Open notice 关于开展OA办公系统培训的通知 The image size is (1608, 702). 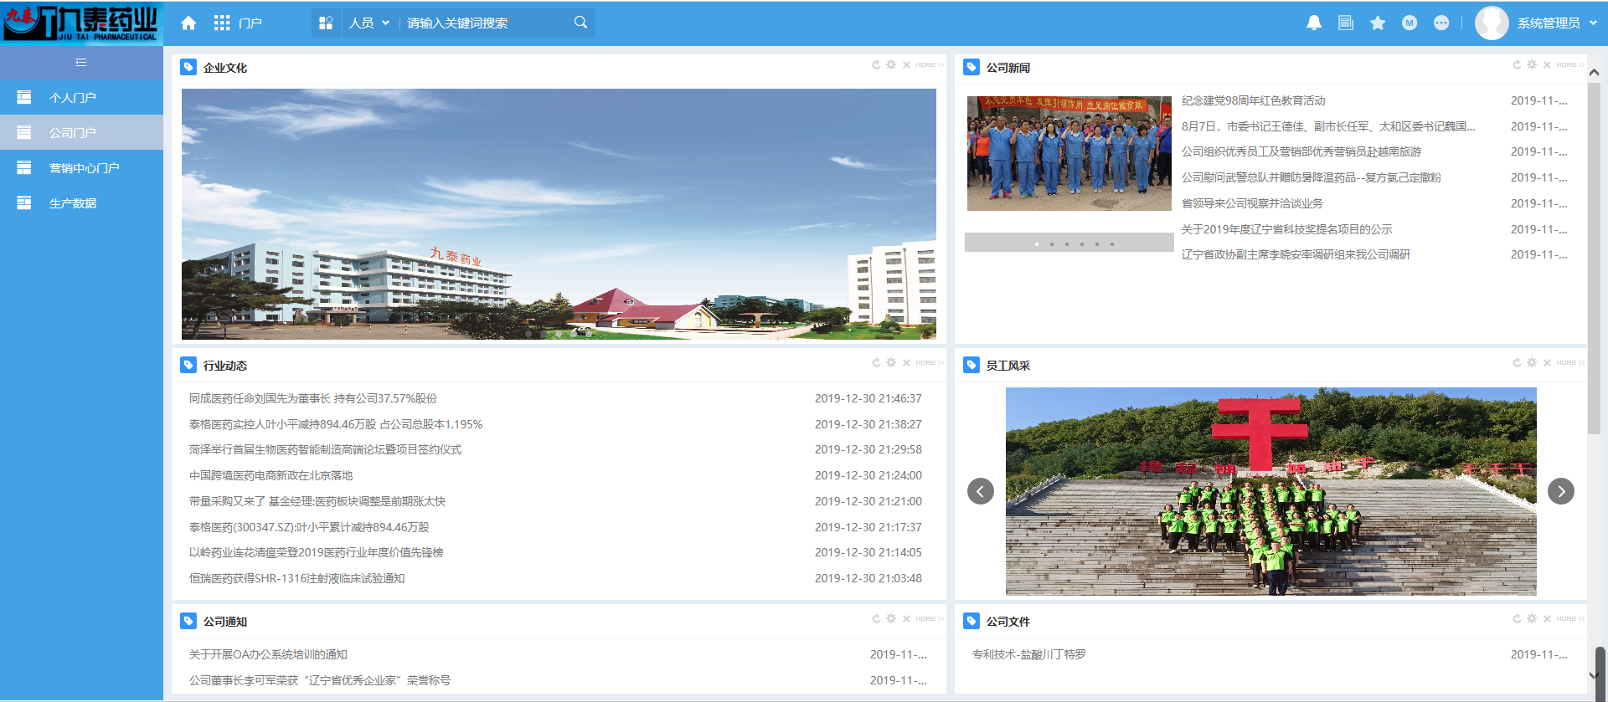pos(268,654)
